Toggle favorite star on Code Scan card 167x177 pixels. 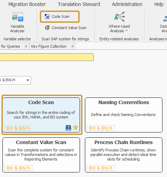pyautogui.click(x=75, y=127)
